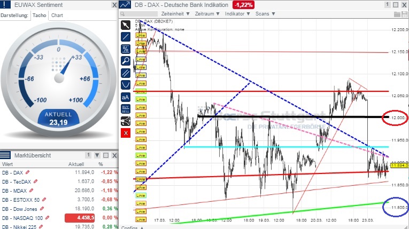Screen dimensions: 409x229
Task: Select the DB - MDAX row
Action: pos(59,191)
